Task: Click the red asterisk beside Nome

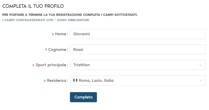Action: pos(53,34)
